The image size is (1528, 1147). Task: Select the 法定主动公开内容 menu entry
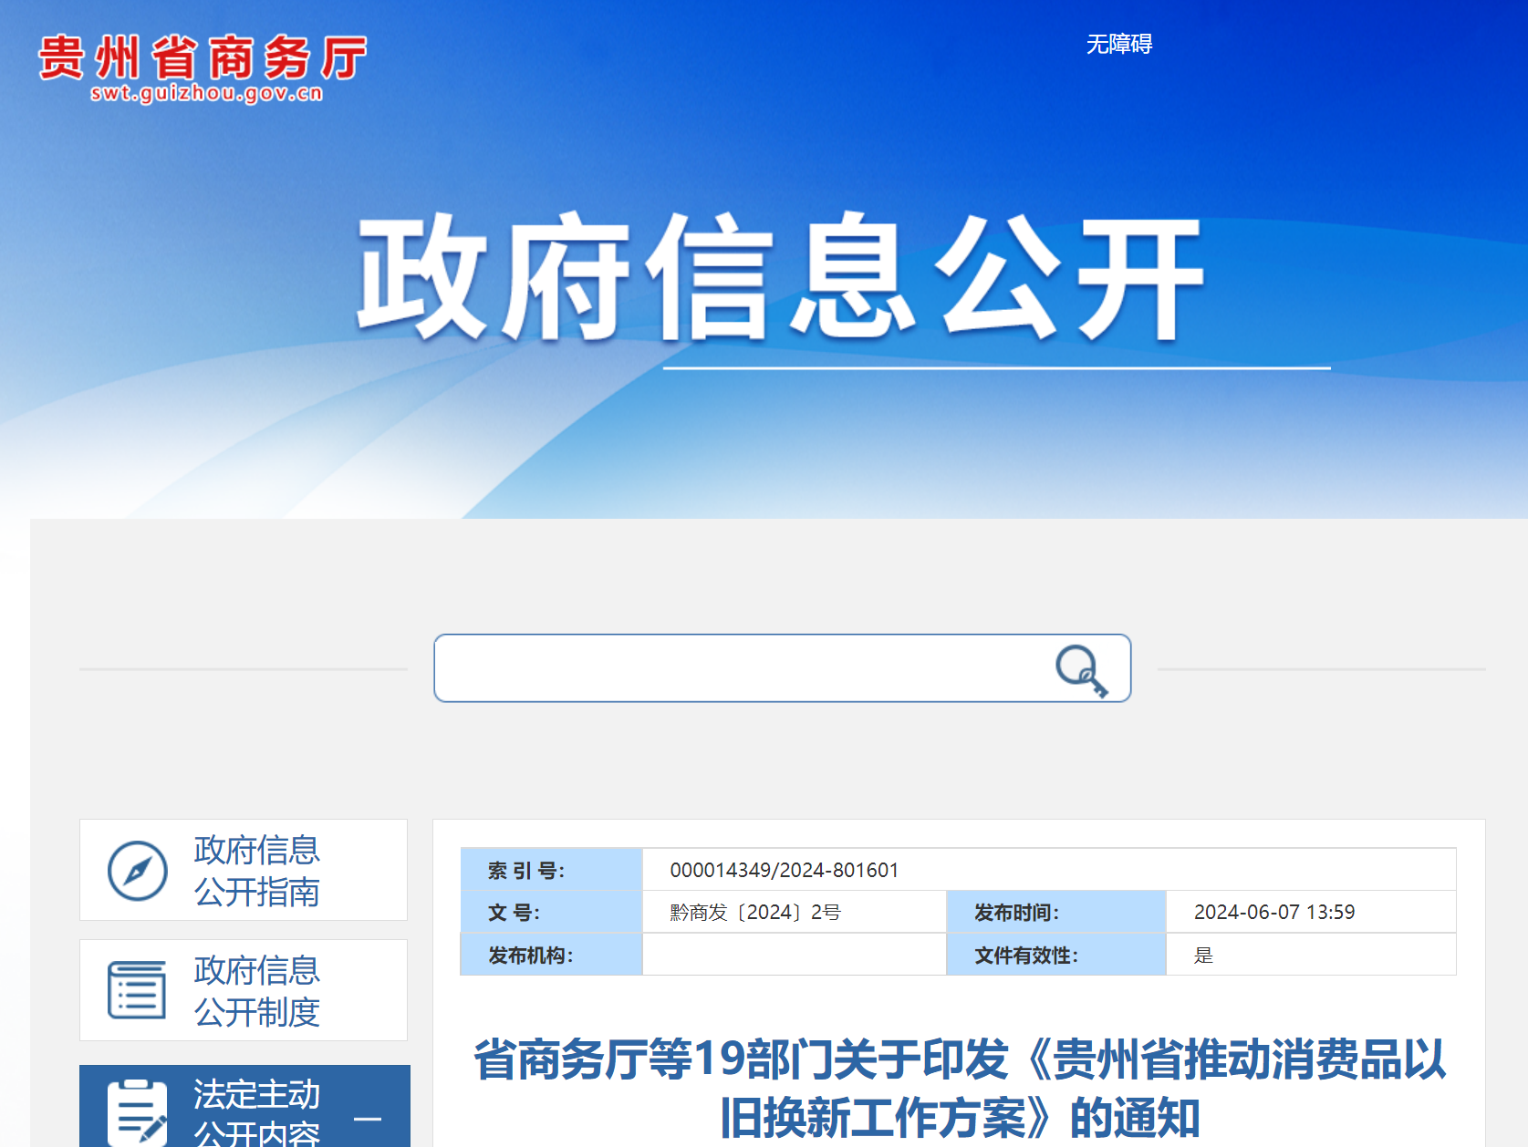pos(256,1112)
